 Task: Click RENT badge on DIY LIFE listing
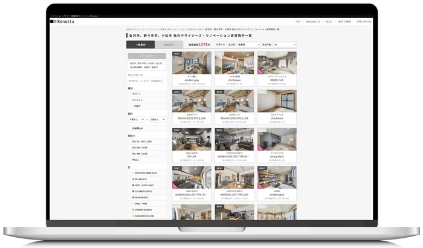177,130
